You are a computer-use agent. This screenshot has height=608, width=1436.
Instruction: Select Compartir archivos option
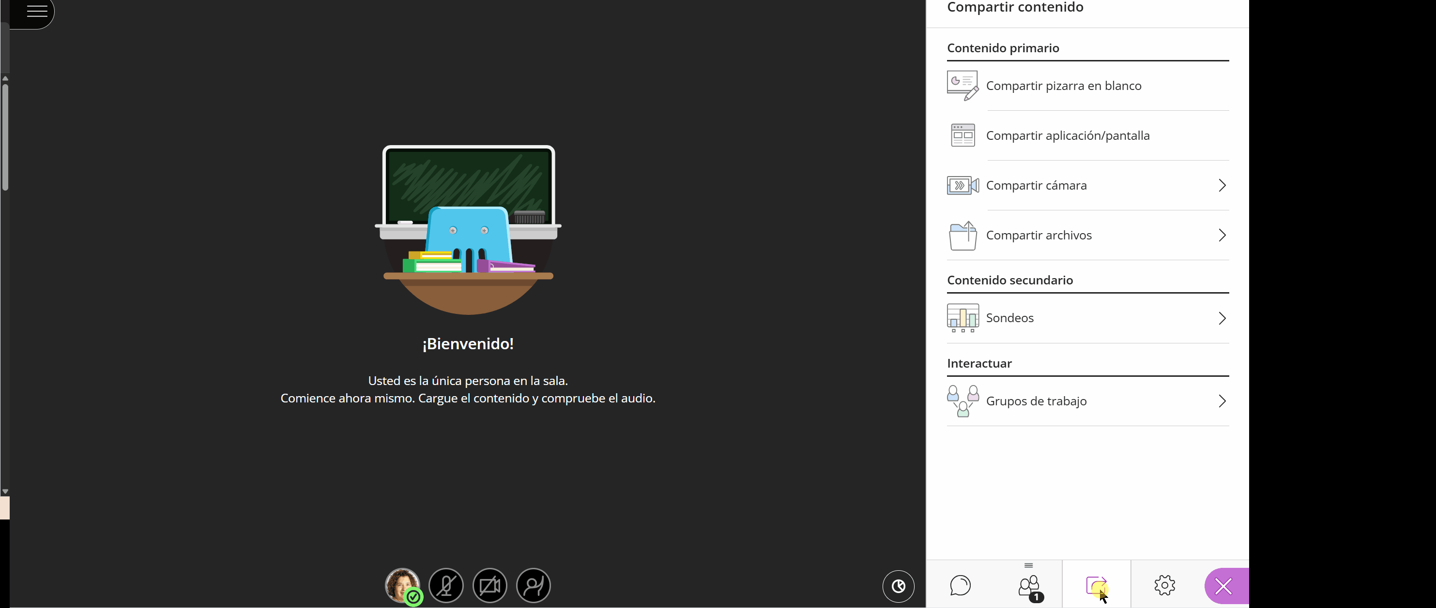[x=1087, y=236]
